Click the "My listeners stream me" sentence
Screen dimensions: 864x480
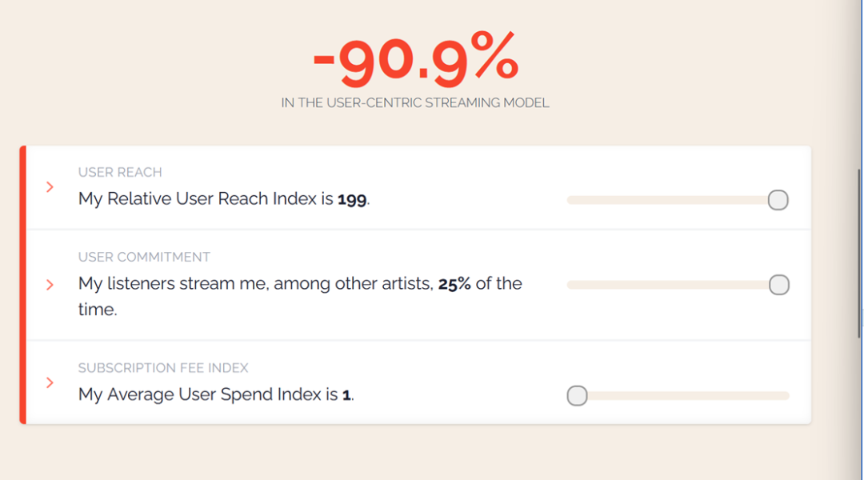pyautogui.click(x=256, y=284)
